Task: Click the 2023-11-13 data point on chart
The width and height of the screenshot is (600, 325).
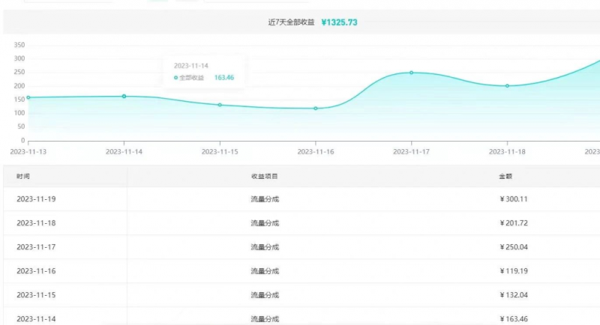Action: click(x=28, y=97)
